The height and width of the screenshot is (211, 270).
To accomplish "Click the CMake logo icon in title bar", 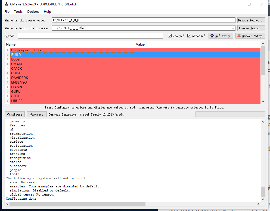I will click(x=6, y=4).
